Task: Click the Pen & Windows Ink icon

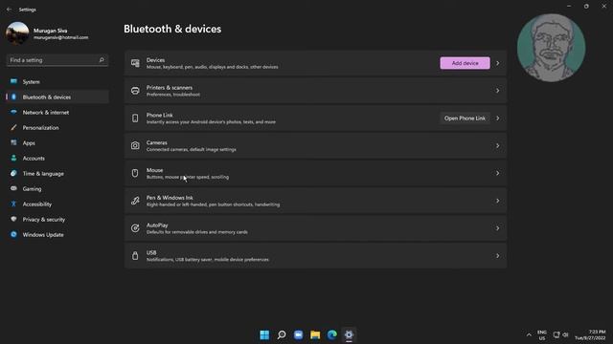Action: coord(135,201)
